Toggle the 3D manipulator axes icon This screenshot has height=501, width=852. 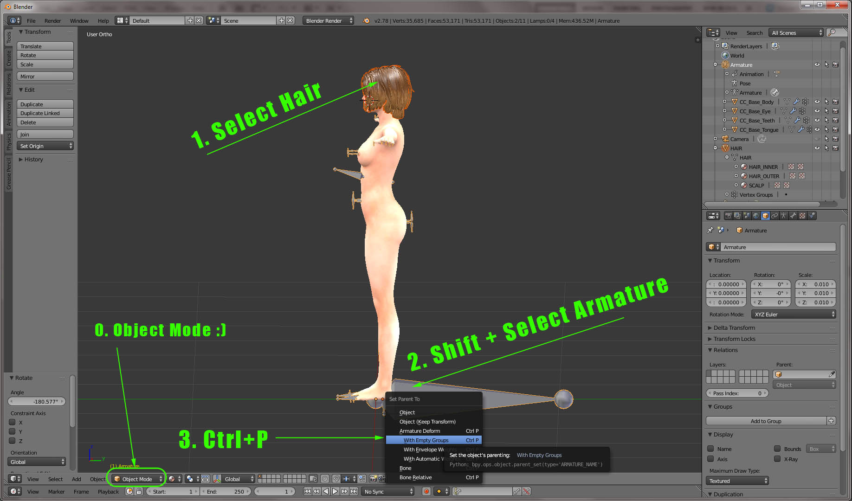pyautogui.click(x=217, y=479)
